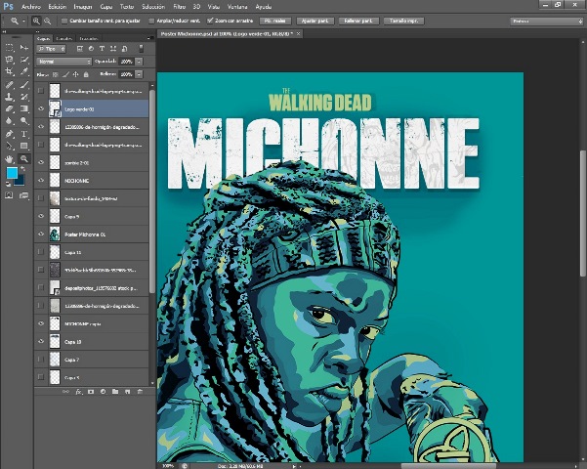Open the layer filter Tipo dropdown
Image resolution: width=587 pixels, height=469 pixels.
51,49
